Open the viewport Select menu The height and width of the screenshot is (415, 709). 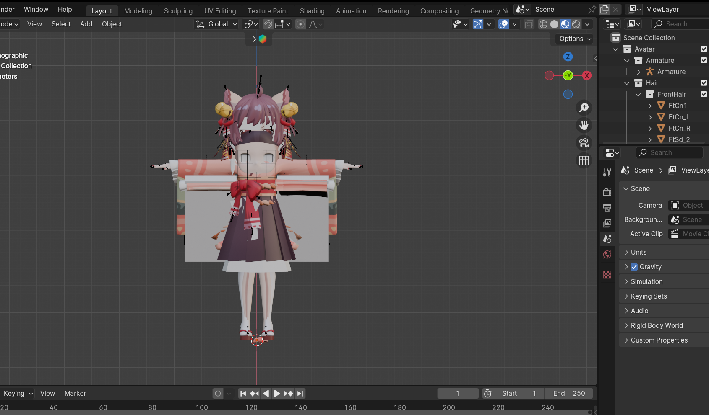(61, 24)
